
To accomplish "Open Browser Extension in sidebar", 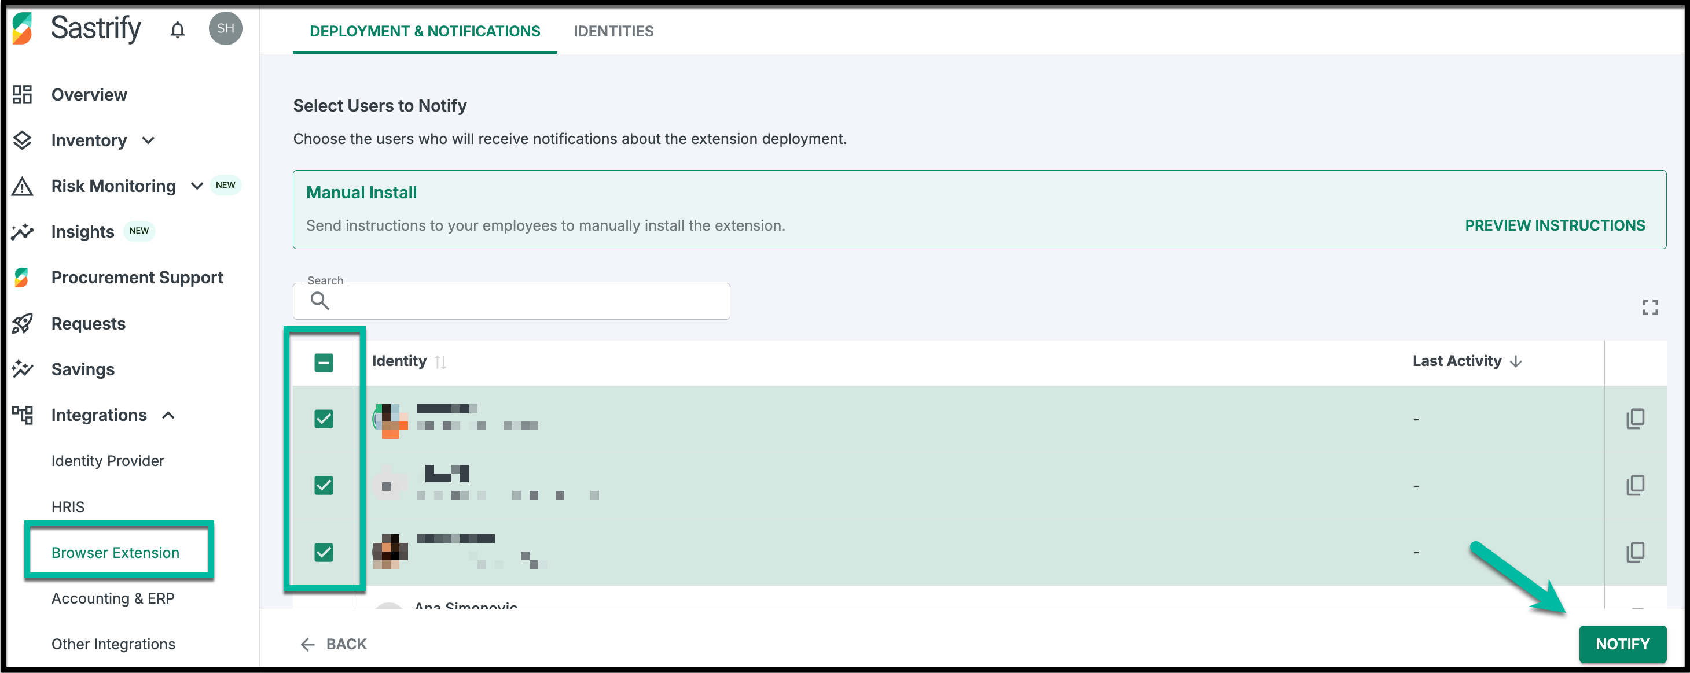I will coord(116,552).
